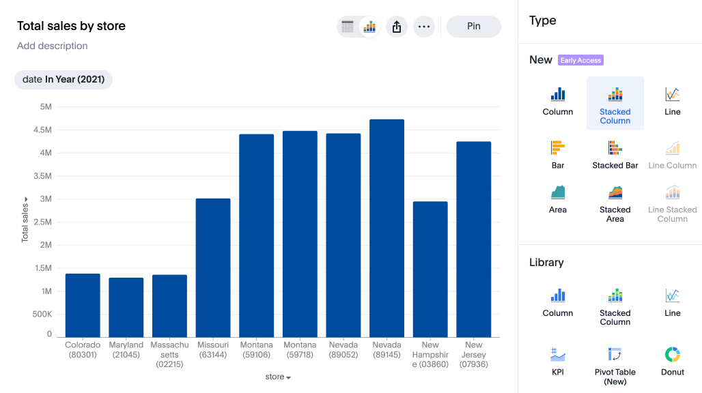This screenshot has width=702, height=393.
Task: Click the share/export icon
Action: pos(396,27)
